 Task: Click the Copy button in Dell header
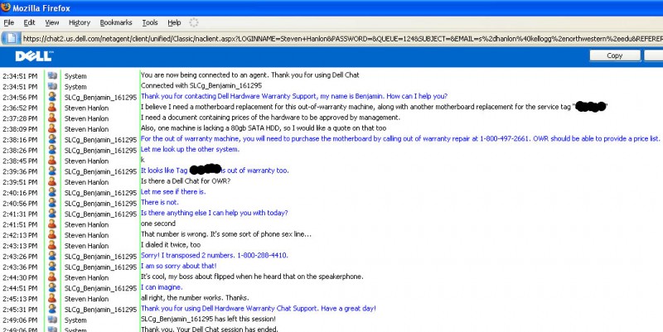click(x=615, y=55)
